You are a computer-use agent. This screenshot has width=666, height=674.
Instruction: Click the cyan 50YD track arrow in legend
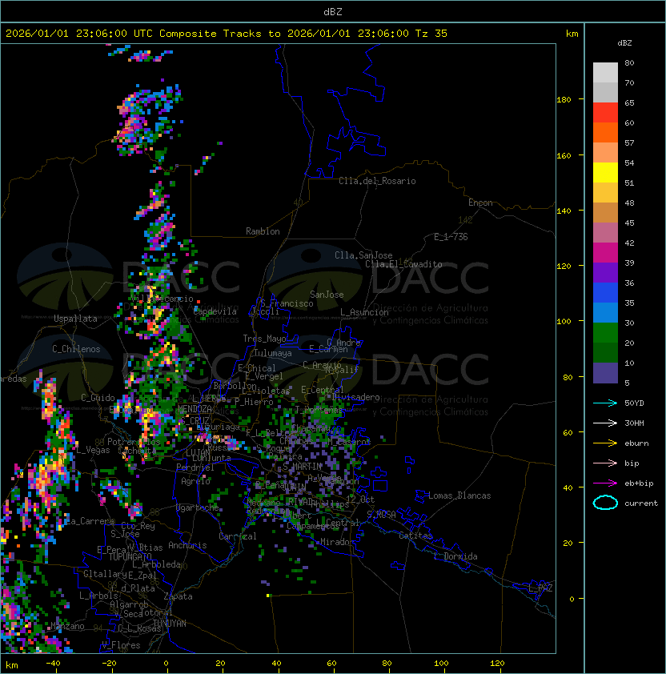click(x=605, y=403)
